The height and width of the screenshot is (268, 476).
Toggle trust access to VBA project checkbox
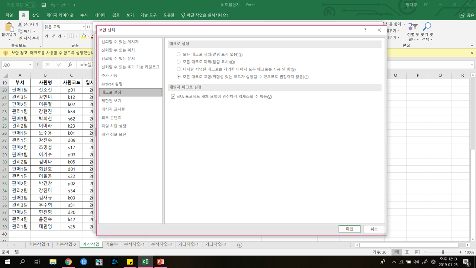[173, 97]
